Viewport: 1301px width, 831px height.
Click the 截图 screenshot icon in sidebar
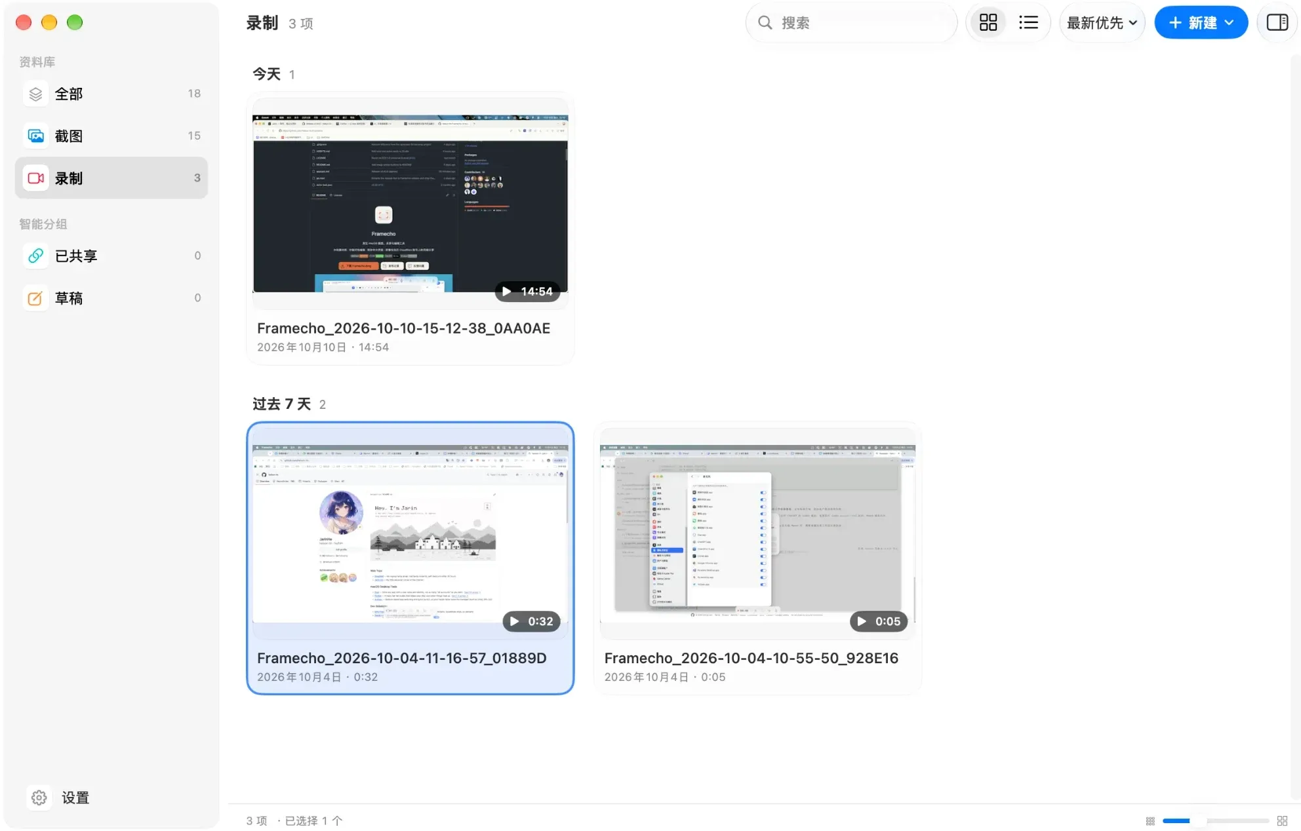point(36,136)
